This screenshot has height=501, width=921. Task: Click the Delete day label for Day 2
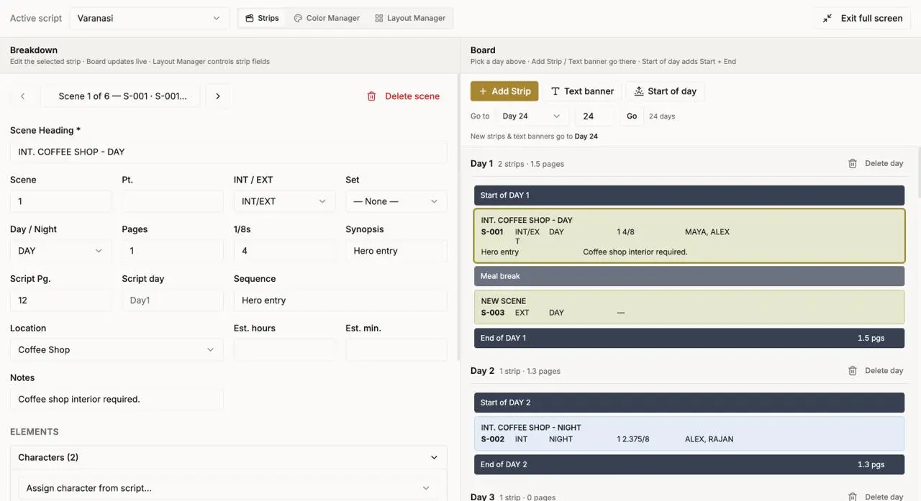tap(884, 371)
